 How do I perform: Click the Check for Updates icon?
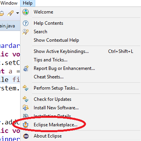tap(26, 99)
